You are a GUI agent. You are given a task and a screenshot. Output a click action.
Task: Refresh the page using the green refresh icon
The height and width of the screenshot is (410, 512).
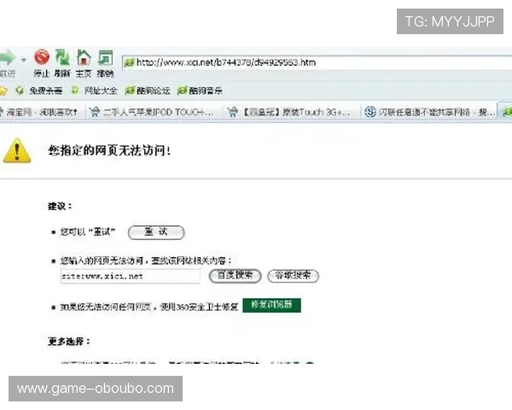pos(62,57)
